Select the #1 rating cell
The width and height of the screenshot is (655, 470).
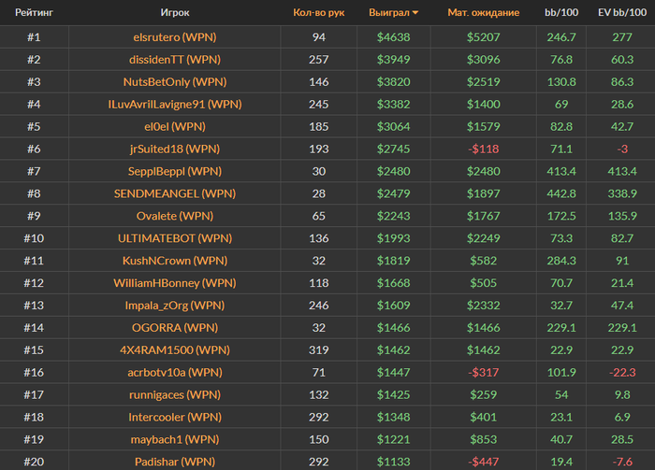tap(34, 37)
